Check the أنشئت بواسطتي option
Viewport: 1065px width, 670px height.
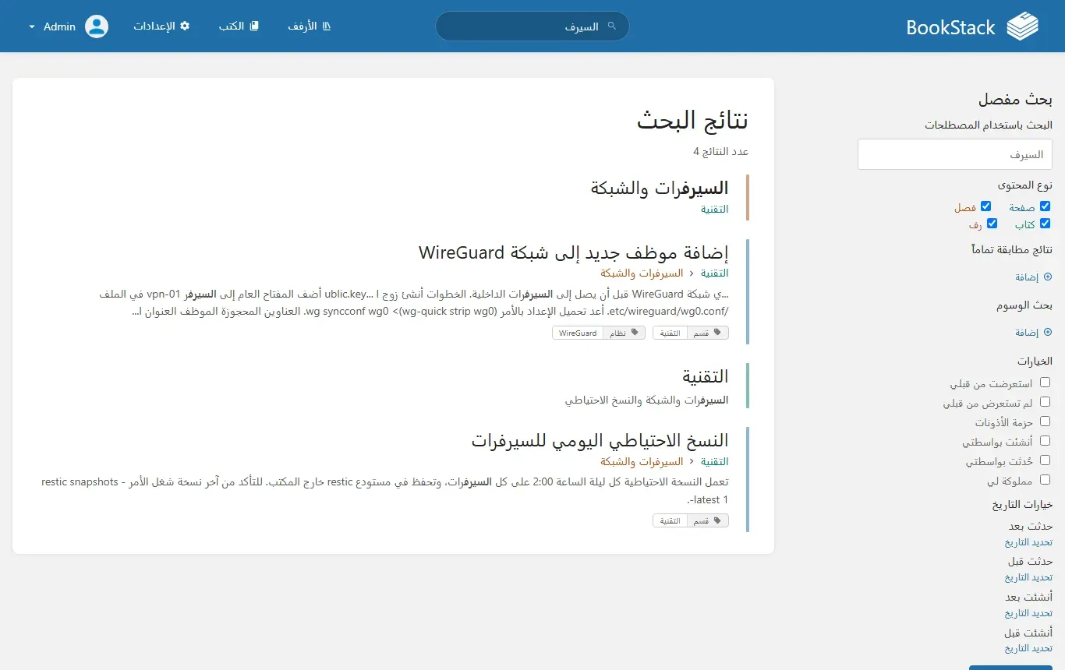pos(1046,441)
